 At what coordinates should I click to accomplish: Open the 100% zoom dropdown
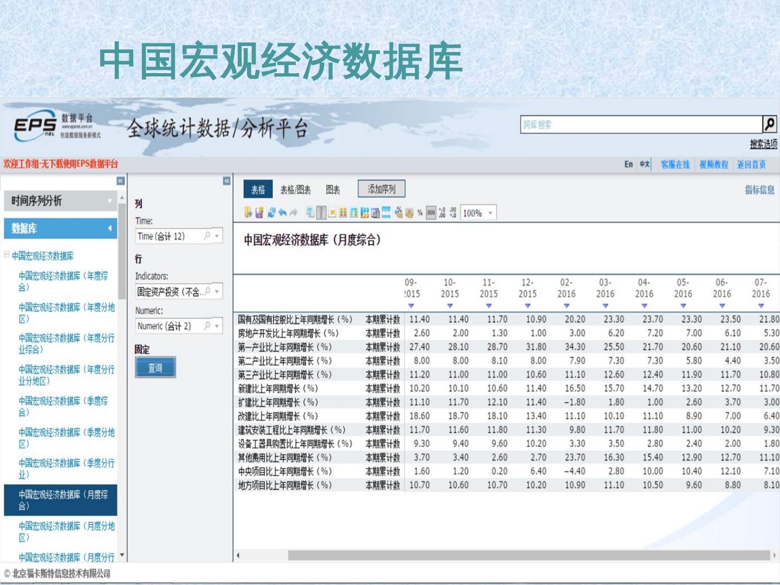(490, 213)
